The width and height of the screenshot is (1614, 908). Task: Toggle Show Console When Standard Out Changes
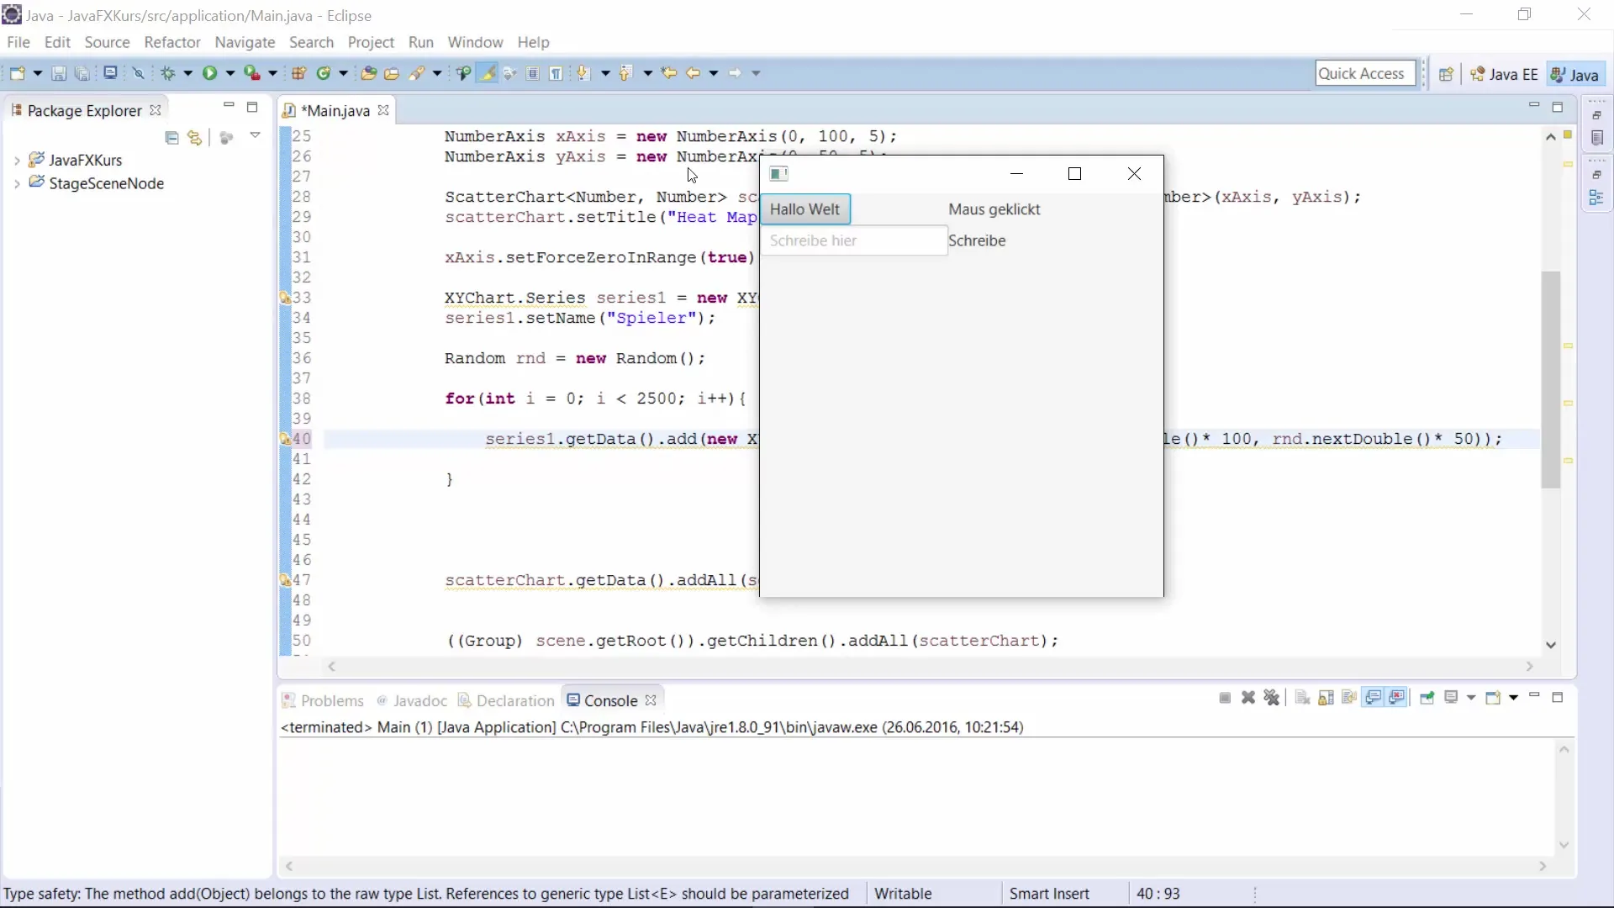click(x=1374, y=698)
